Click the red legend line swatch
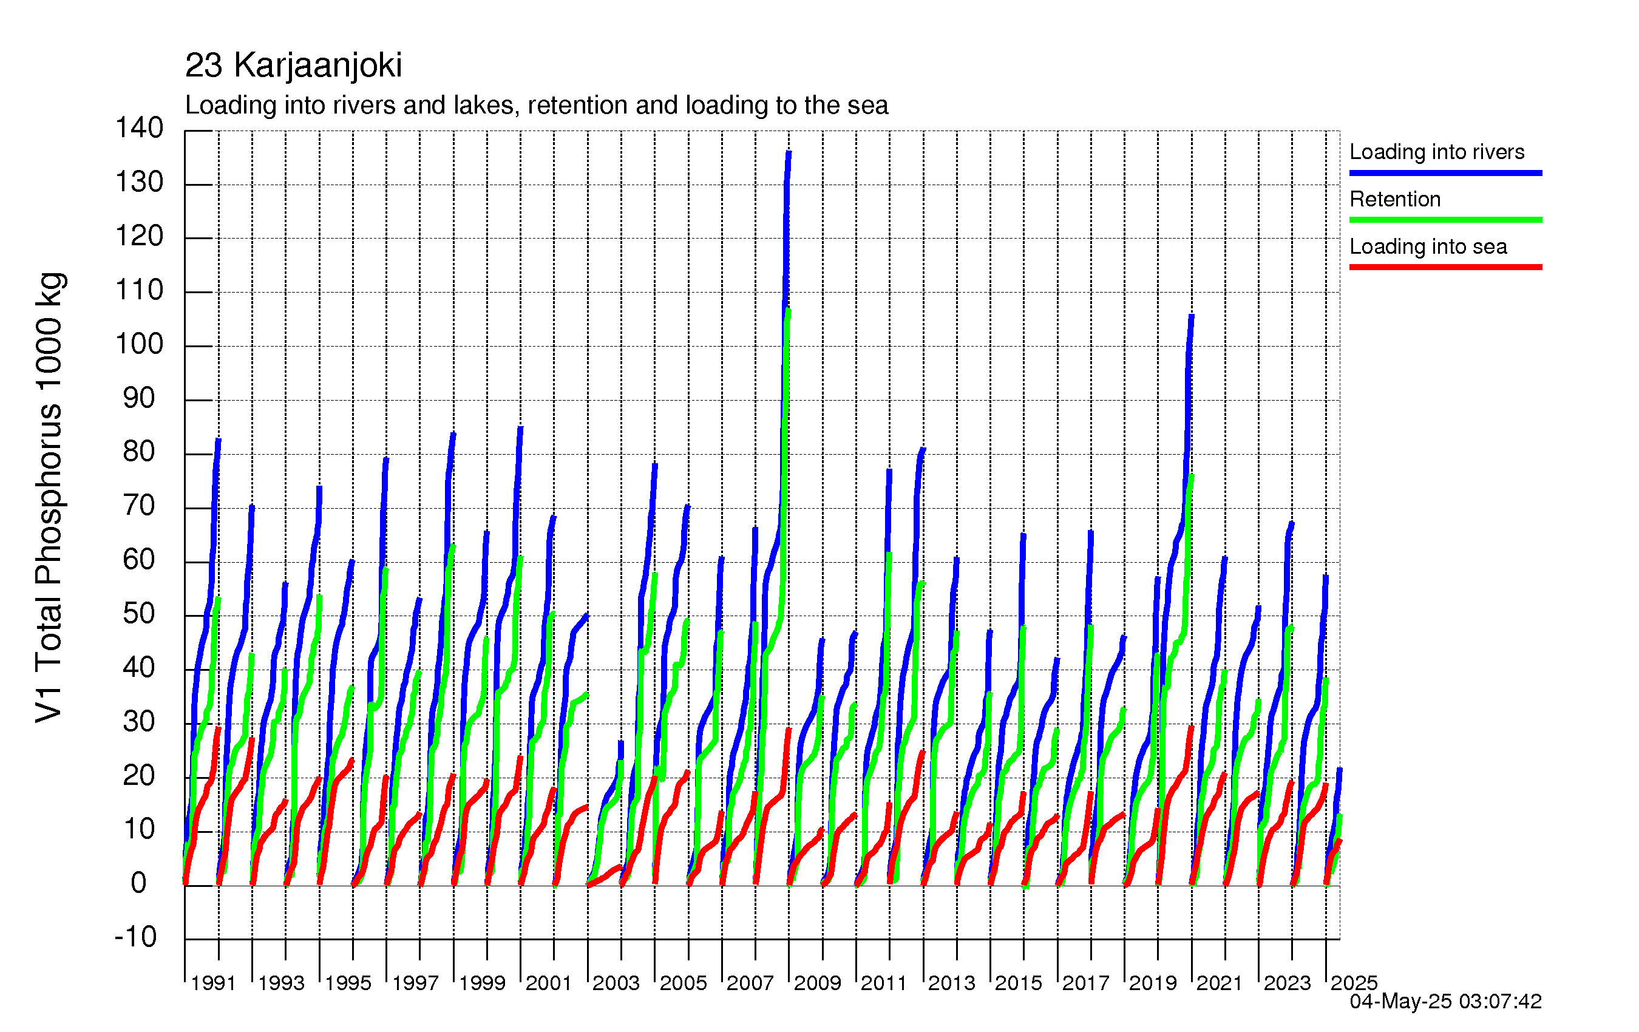The width and height of the screenshot is (1639, 1032). pyautogui.click(x=1446, y=267)
